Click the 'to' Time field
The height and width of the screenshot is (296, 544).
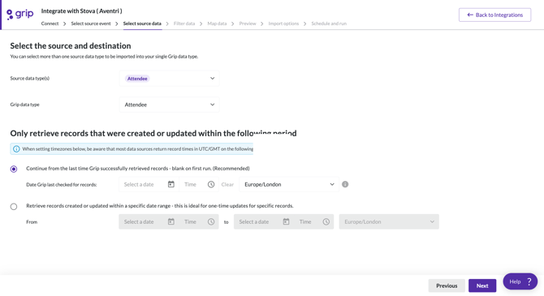tap(314, 222)
